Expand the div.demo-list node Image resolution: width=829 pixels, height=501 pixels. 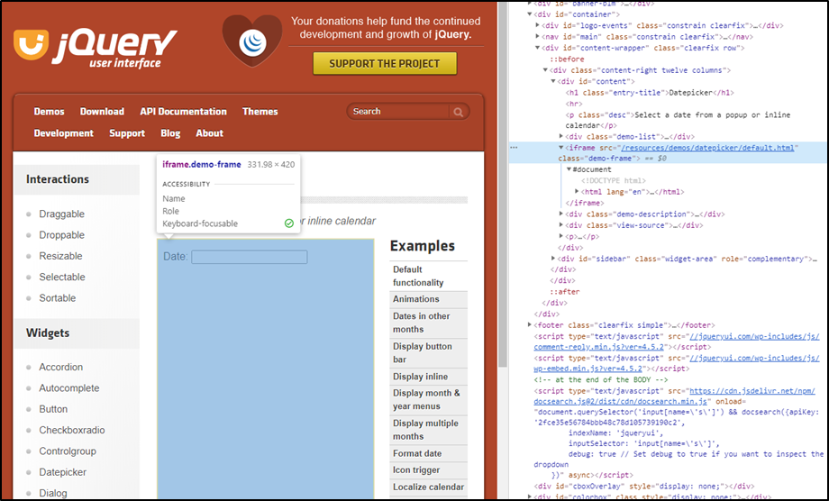tap(561, 136)
